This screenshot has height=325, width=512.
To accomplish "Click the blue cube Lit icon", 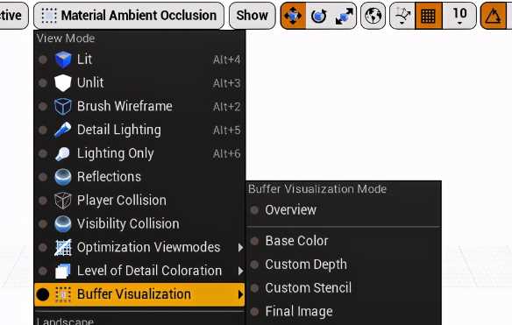I will (x=63, y=60).
